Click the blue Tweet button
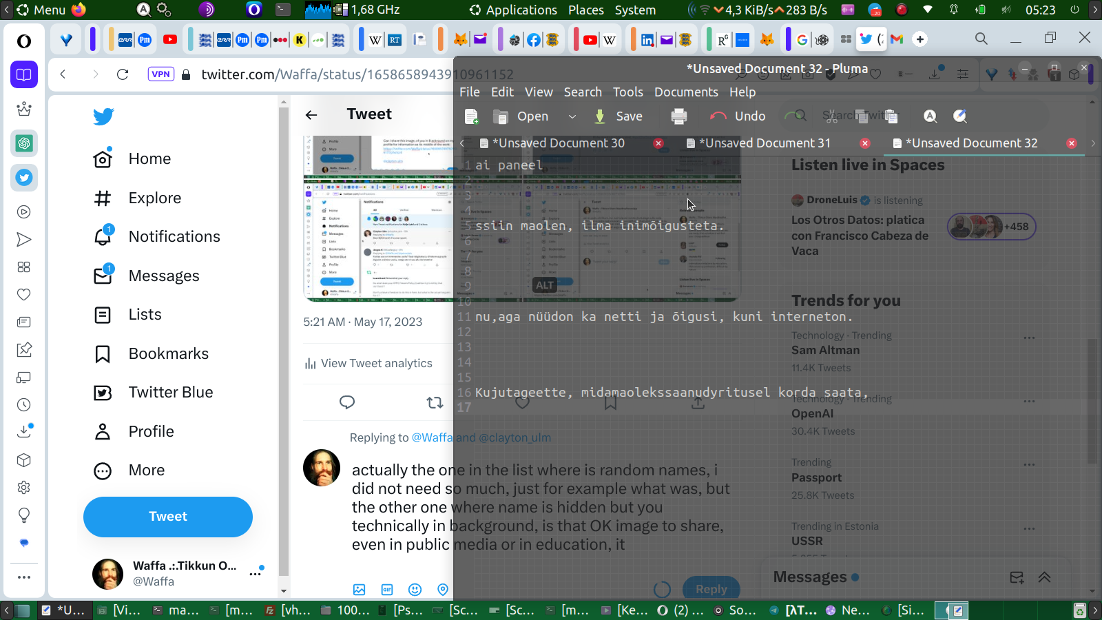Viewport: 1102px width, 620px height. (168, 517)
